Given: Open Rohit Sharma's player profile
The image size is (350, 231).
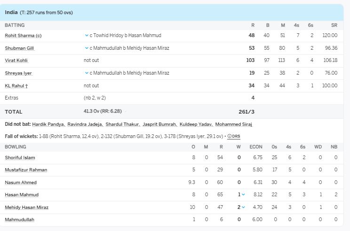Looking at the screenshot, I should point(23,35).
